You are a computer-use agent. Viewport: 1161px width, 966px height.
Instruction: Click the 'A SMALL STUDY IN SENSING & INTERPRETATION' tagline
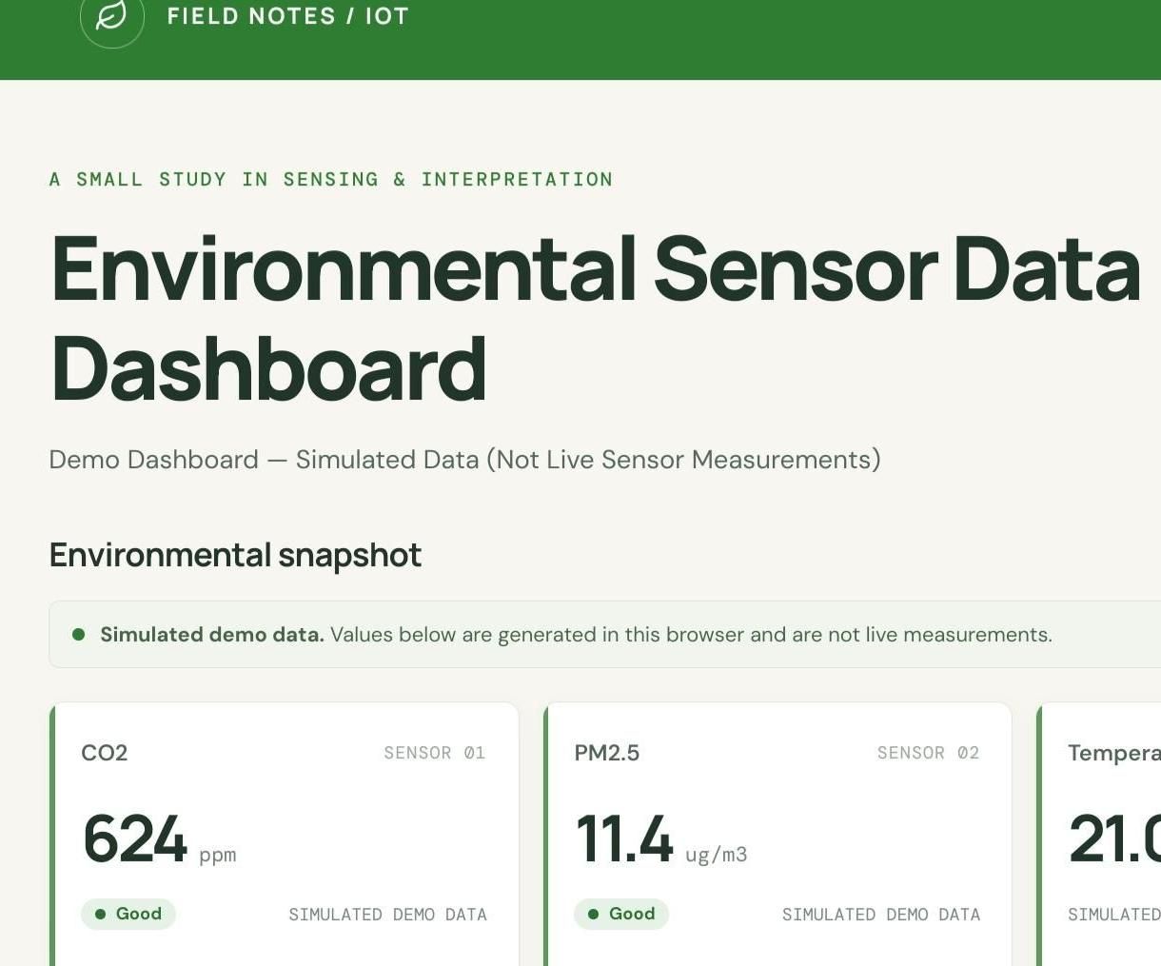[331, 179]
